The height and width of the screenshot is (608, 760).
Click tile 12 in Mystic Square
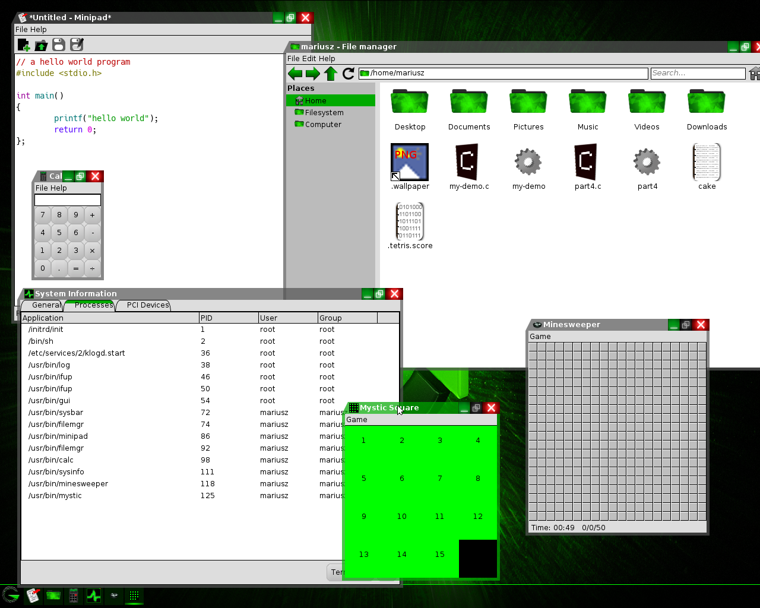477,517
